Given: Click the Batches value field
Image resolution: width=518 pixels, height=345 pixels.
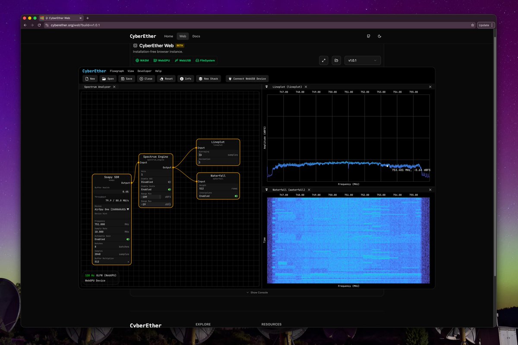Looking at the screenshot, I should pyautogui.click(x=112, y=247).
